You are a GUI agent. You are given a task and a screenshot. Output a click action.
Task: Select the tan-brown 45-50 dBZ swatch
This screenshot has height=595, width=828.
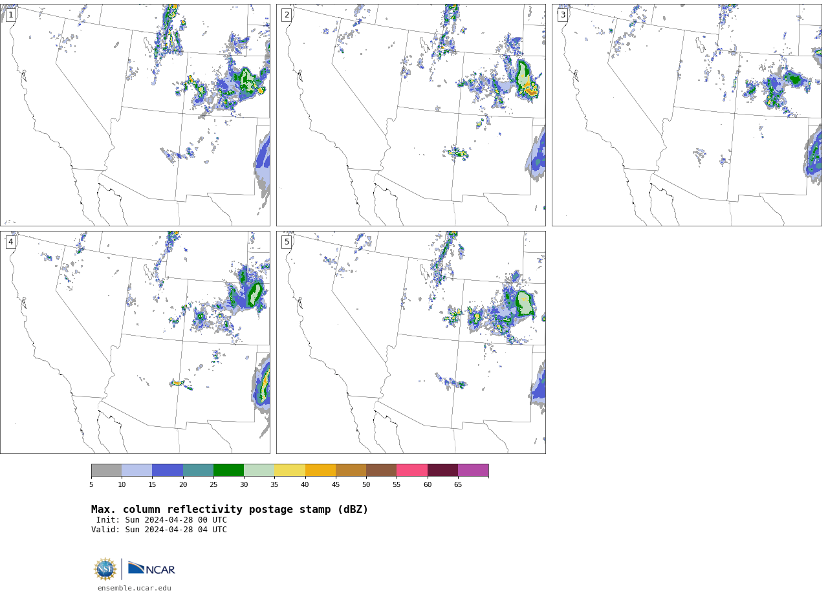point(351,470)
